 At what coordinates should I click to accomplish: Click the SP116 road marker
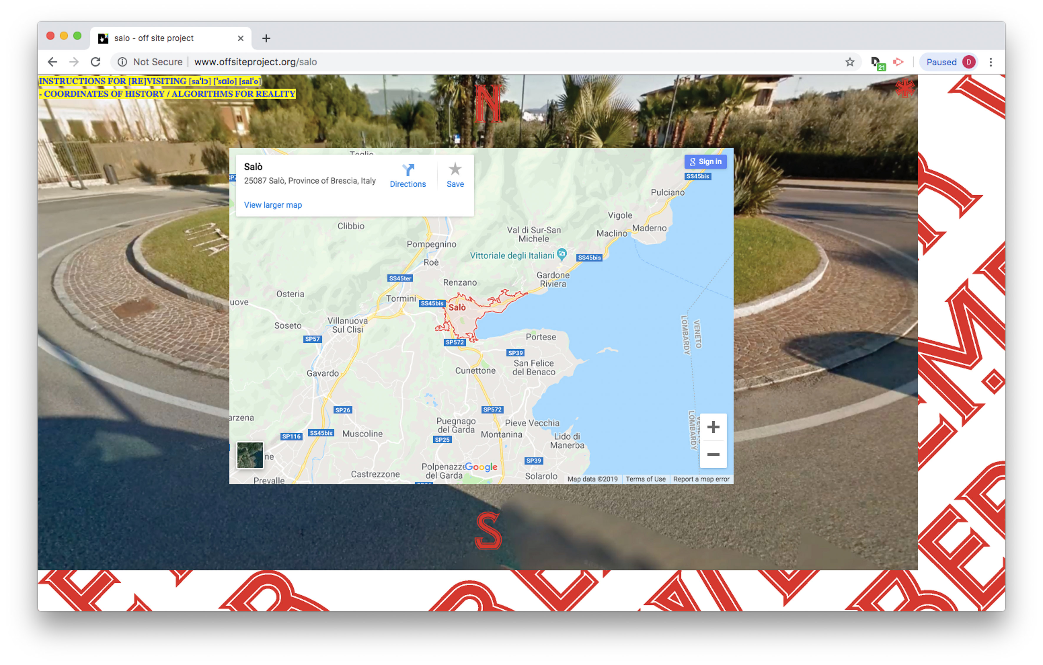tap(291, 436)
